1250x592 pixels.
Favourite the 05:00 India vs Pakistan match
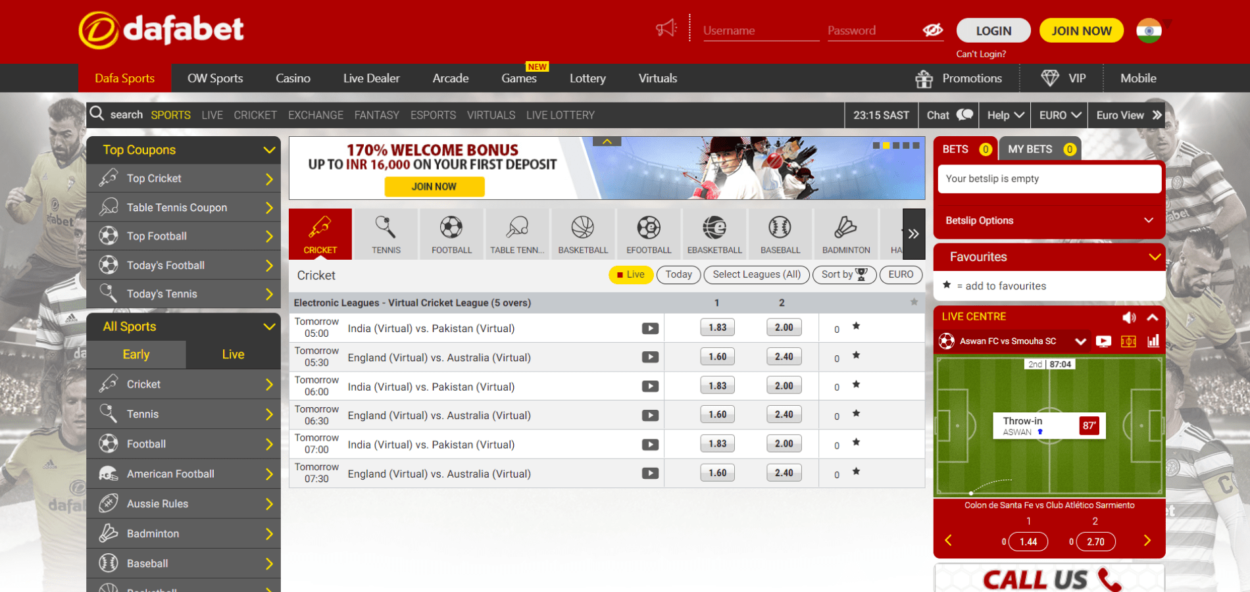pyautogui.click(x=856, y=326)
